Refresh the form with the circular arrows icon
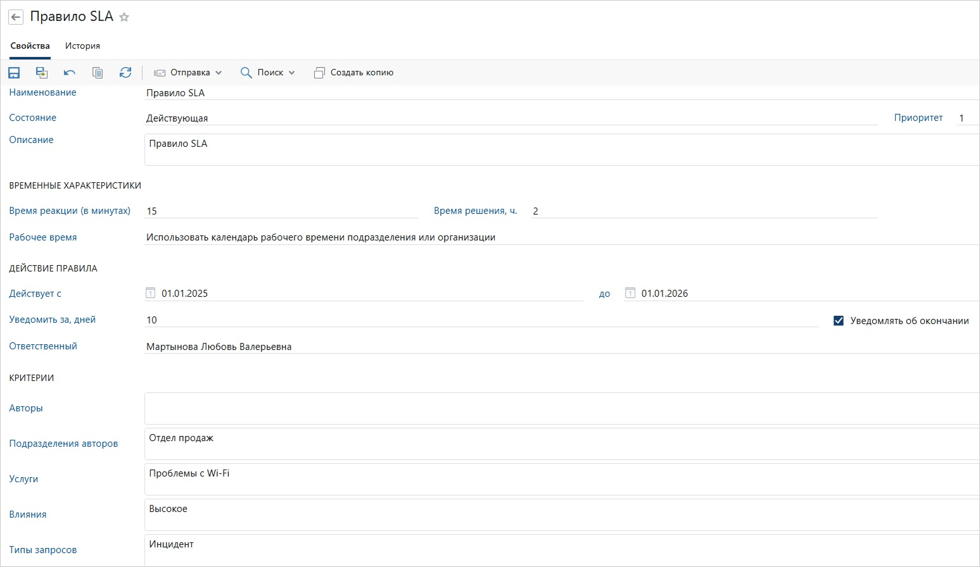980x567 pixels. (x=125, y=73)
